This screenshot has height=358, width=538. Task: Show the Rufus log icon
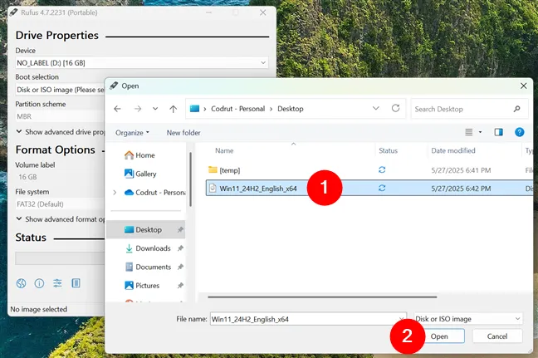pyautogui.click(x=76, y=283)
